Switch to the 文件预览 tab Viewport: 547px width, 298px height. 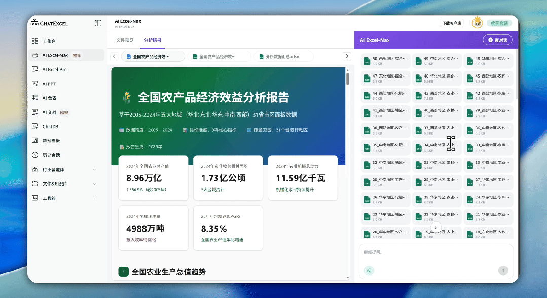pos(125,40)
